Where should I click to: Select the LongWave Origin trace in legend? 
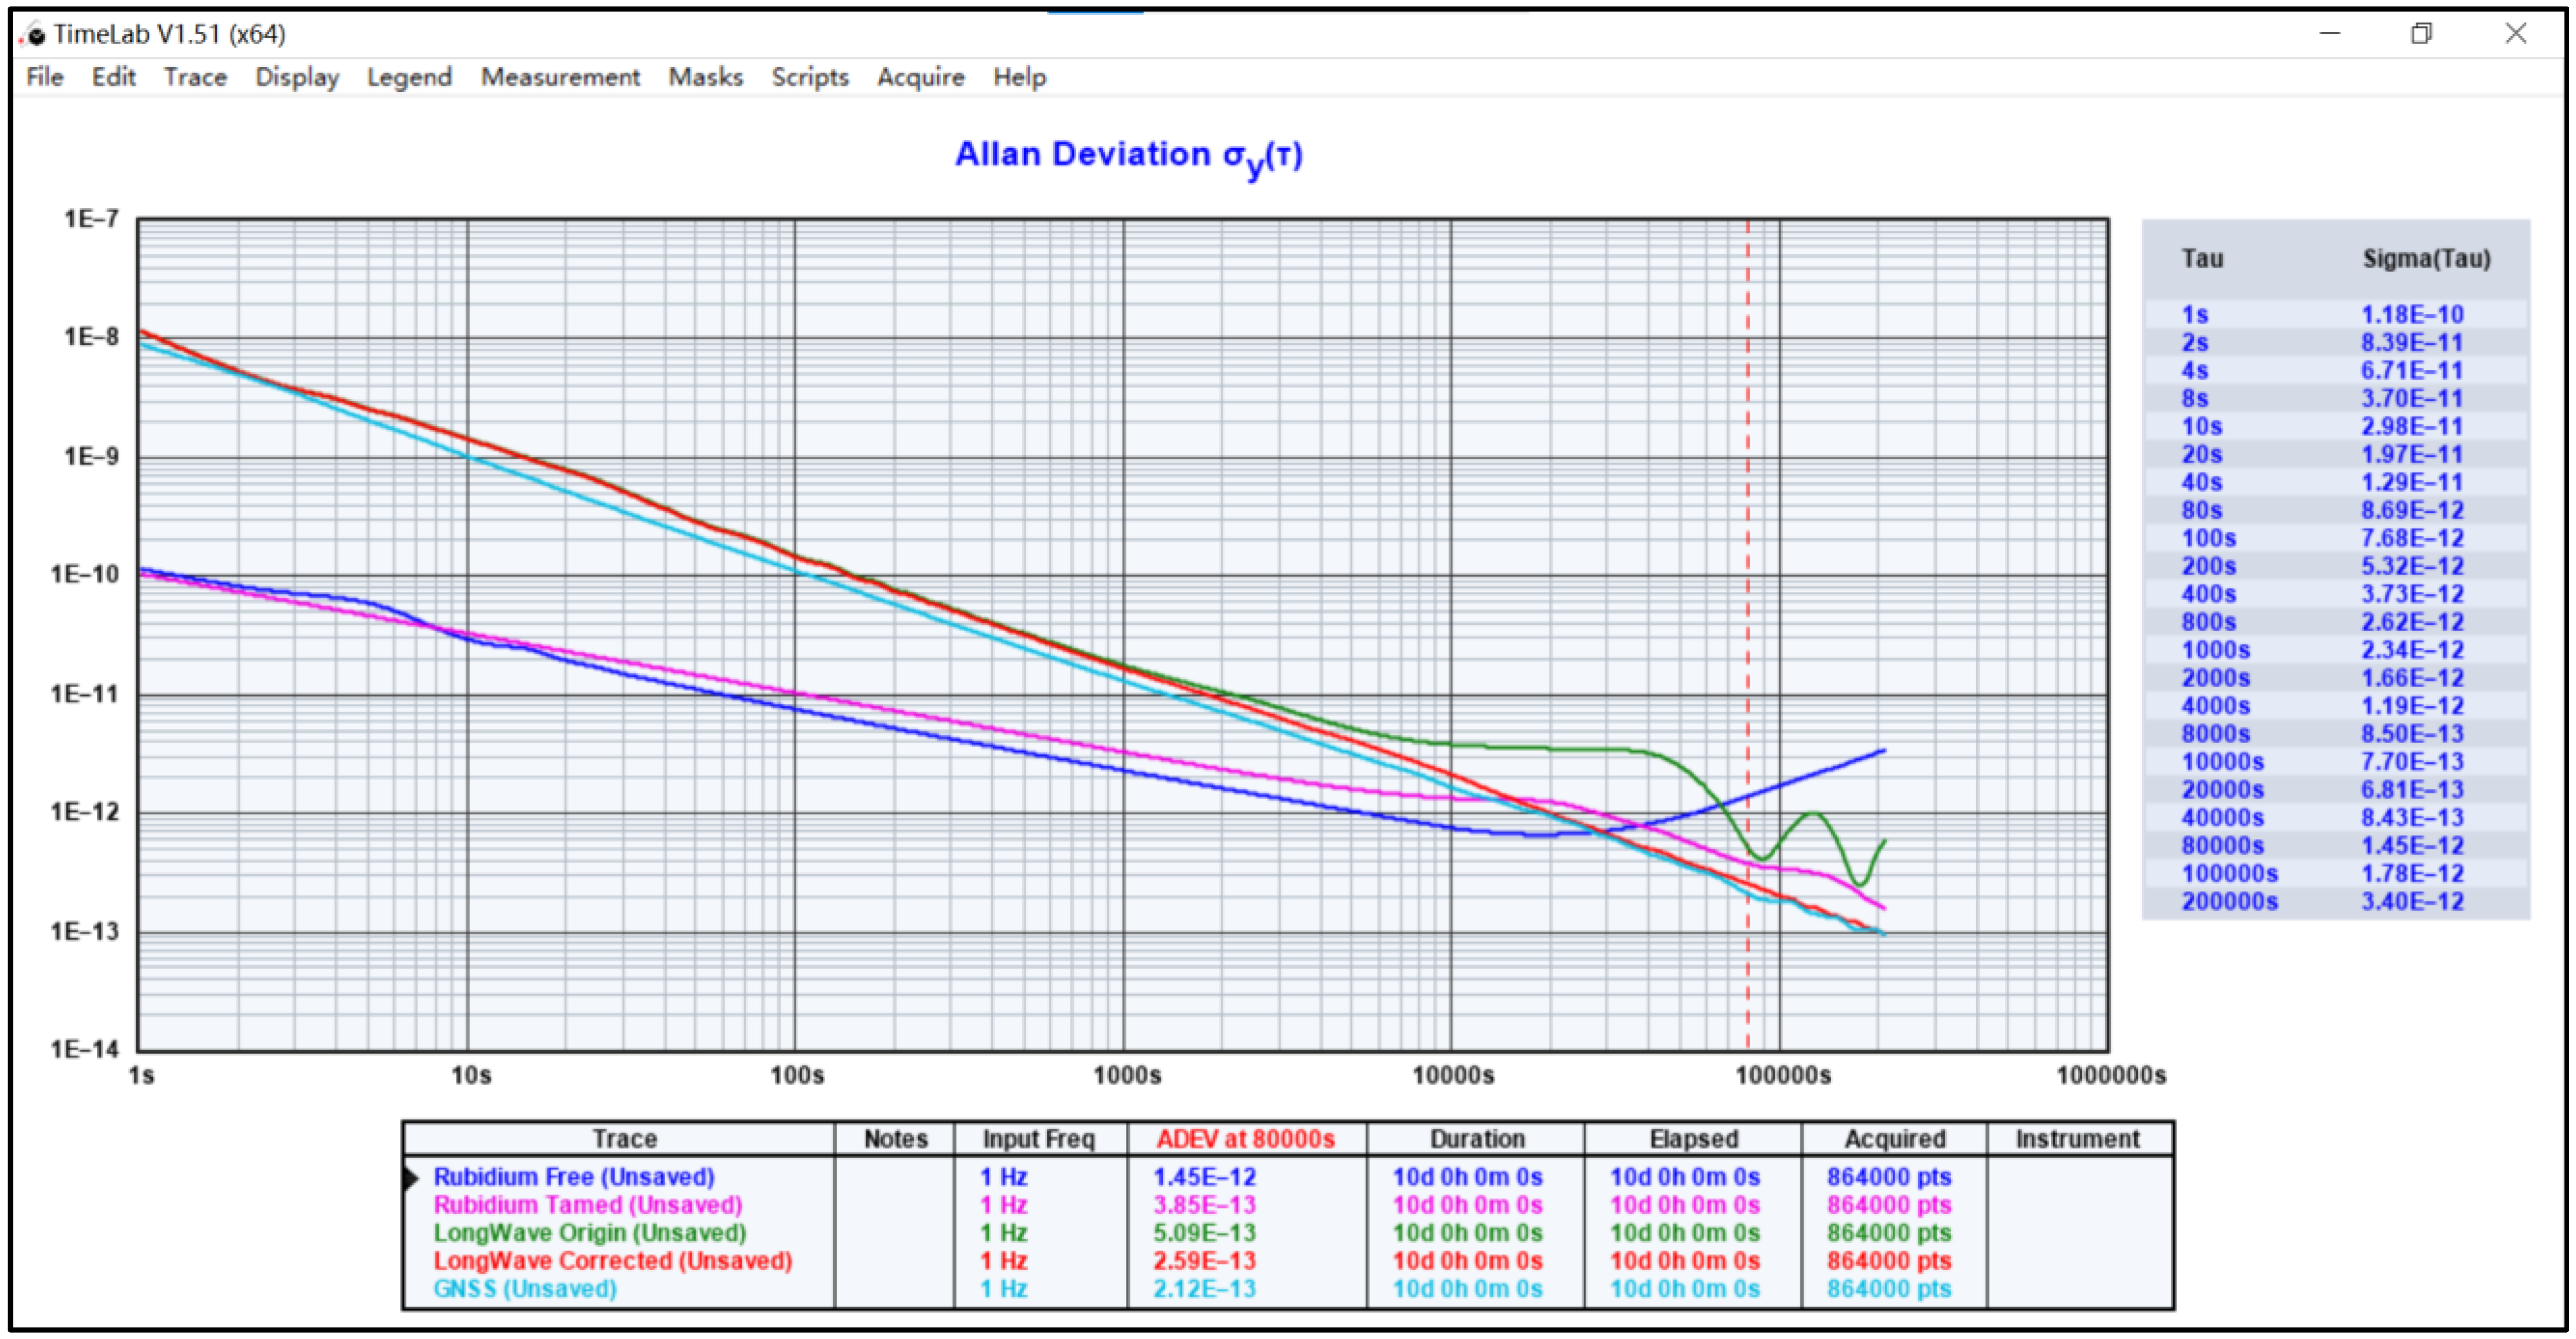point(589,1233)
